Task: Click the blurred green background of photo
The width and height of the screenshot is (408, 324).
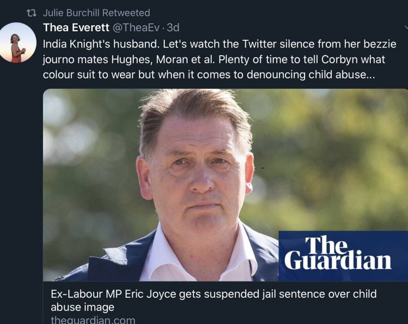Action: click(325, 156)
